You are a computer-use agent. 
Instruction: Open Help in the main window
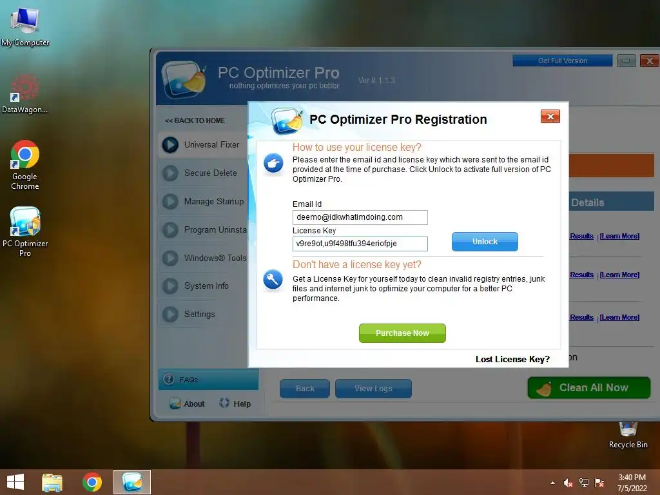(x=235, y=403)
